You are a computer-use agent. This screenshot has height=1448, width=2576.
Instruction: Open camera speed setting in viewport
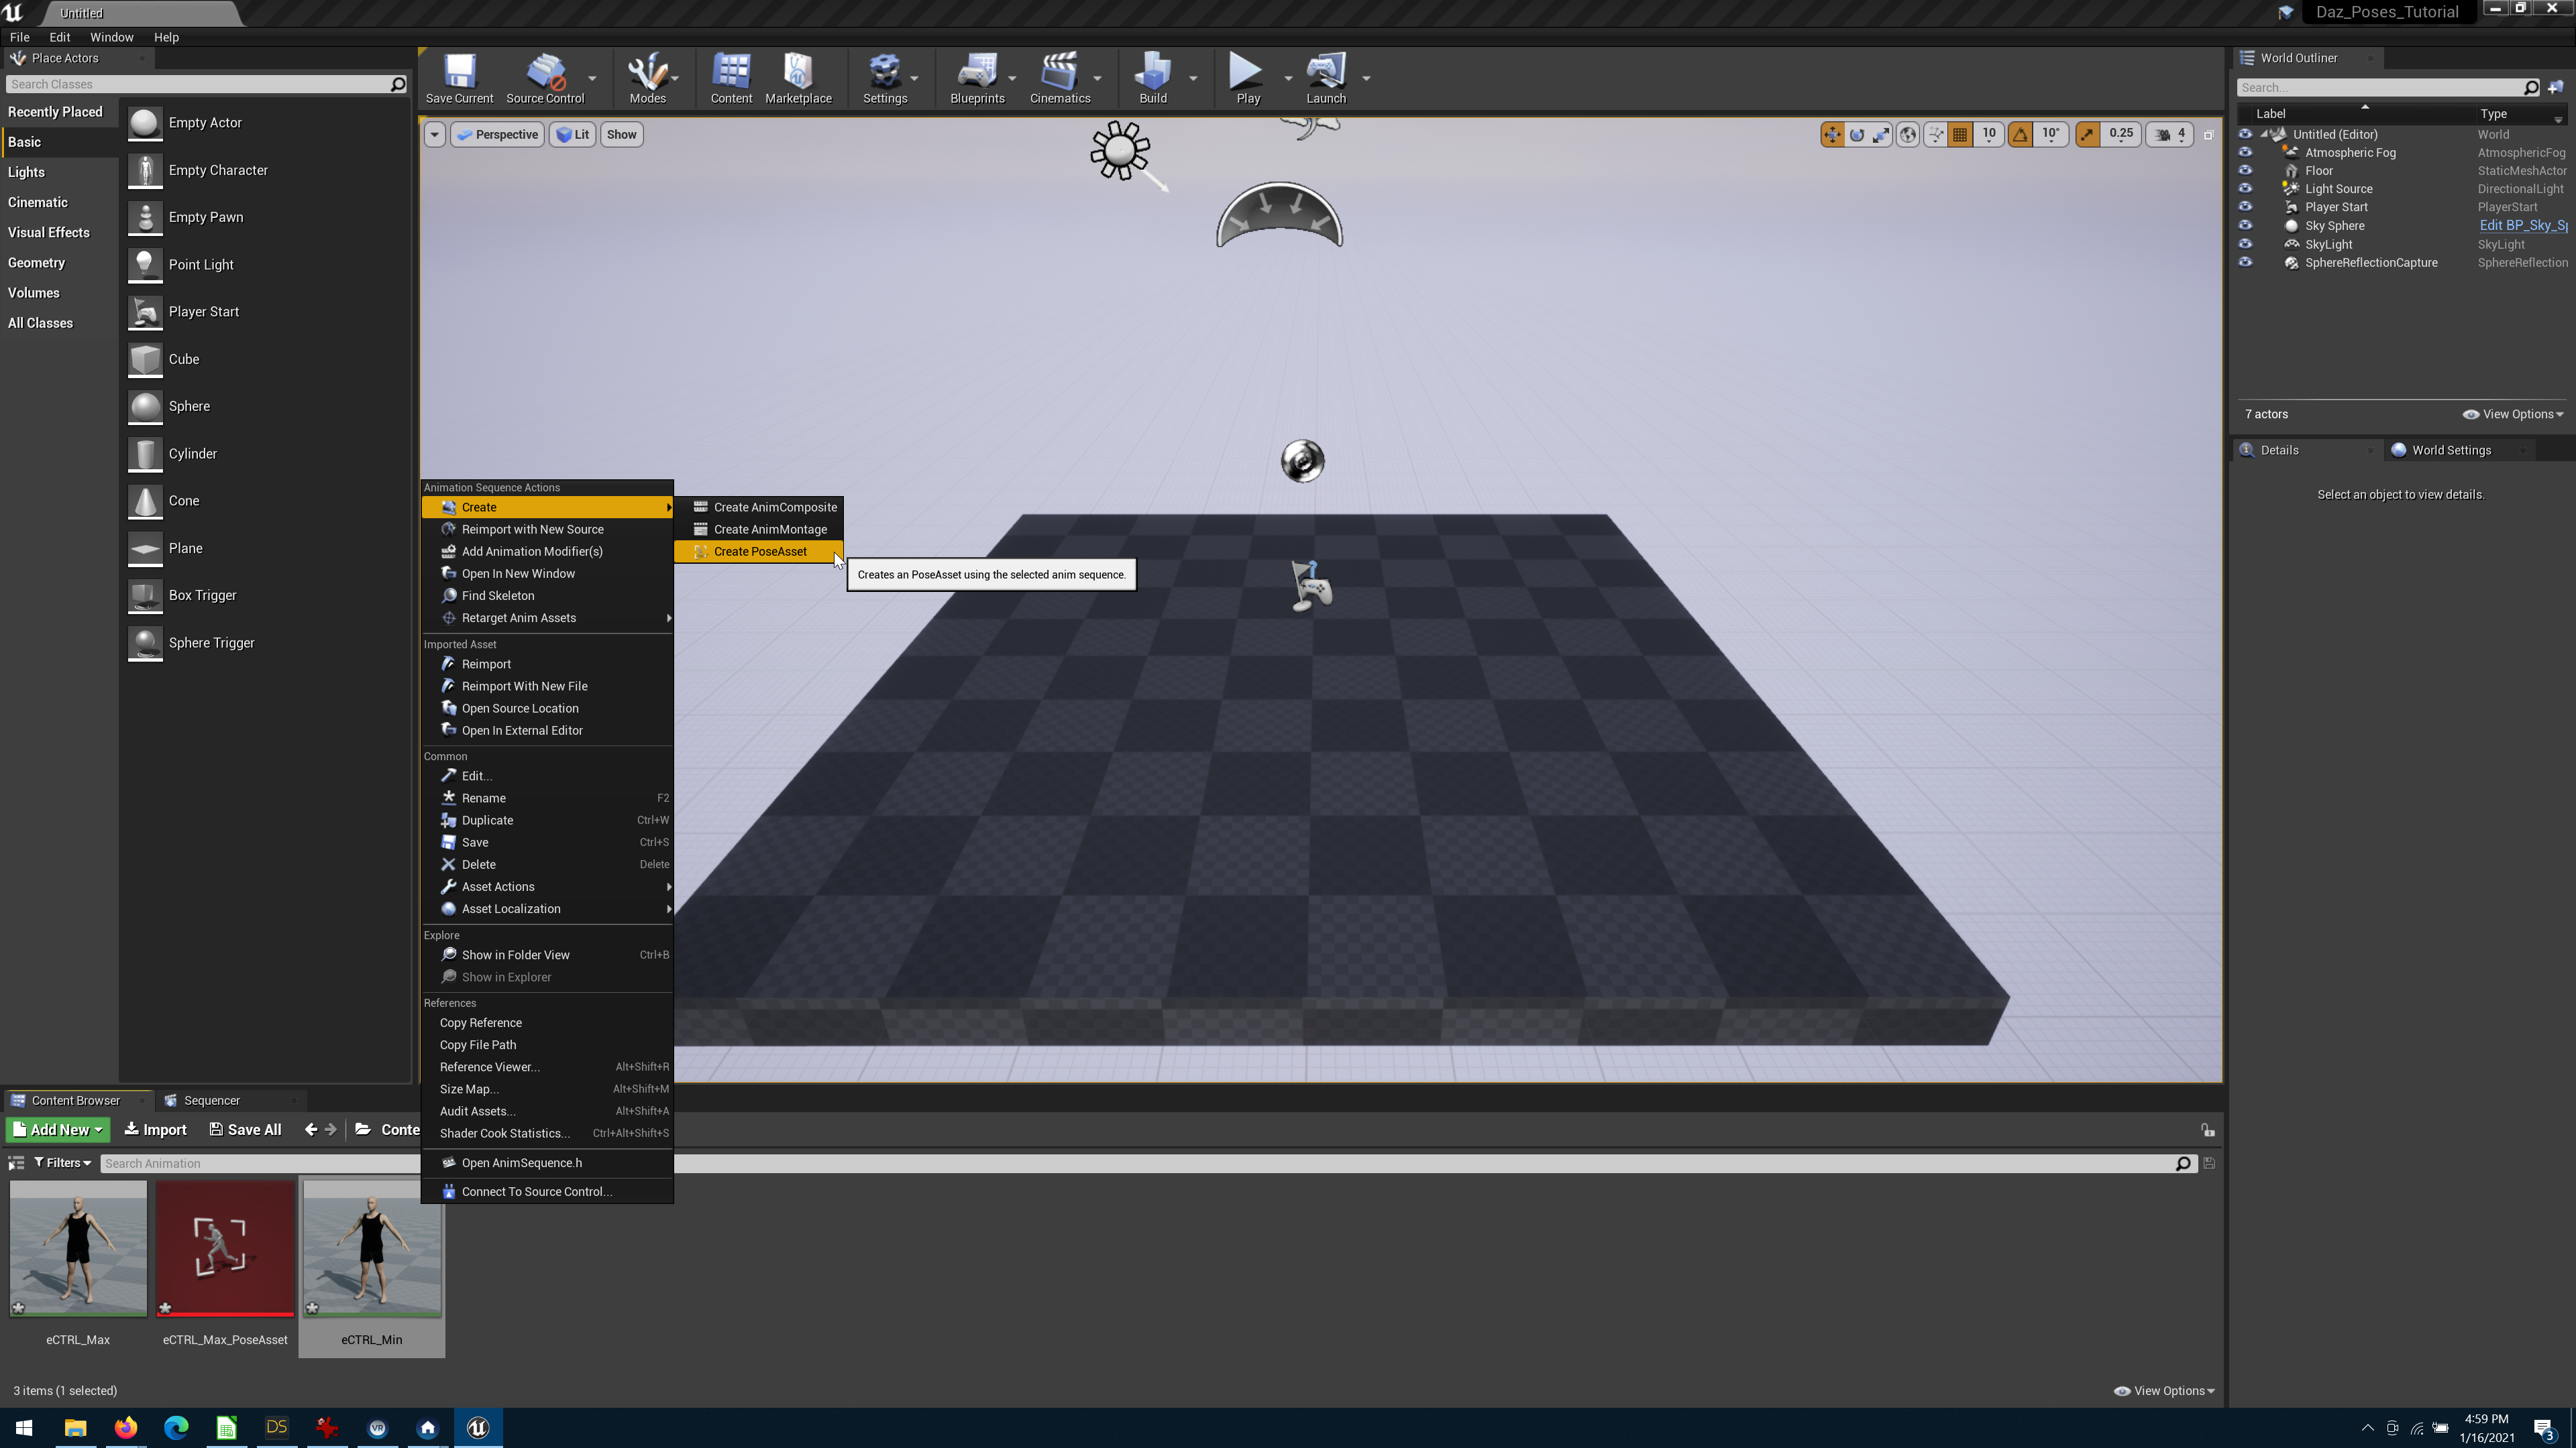click(x=2170, y=135)
